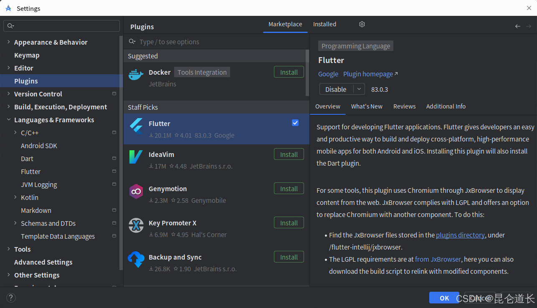The height and width of the screenshot is (308, 537).
Task: Expand the Other Settings node
Action: (8, 275)
